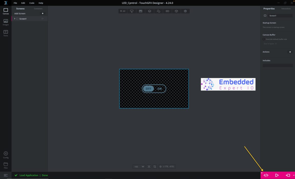Open the Files section

click(x=6, y=166)
